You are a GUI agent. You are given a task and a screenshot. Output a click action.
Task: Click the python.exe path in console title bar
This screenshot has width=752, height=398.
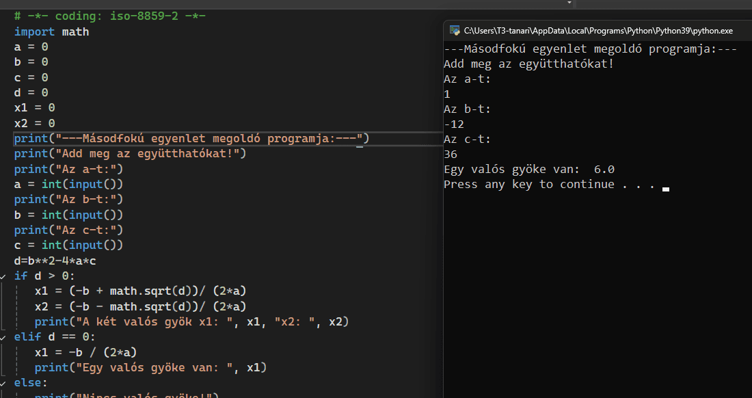click(598, 31)
